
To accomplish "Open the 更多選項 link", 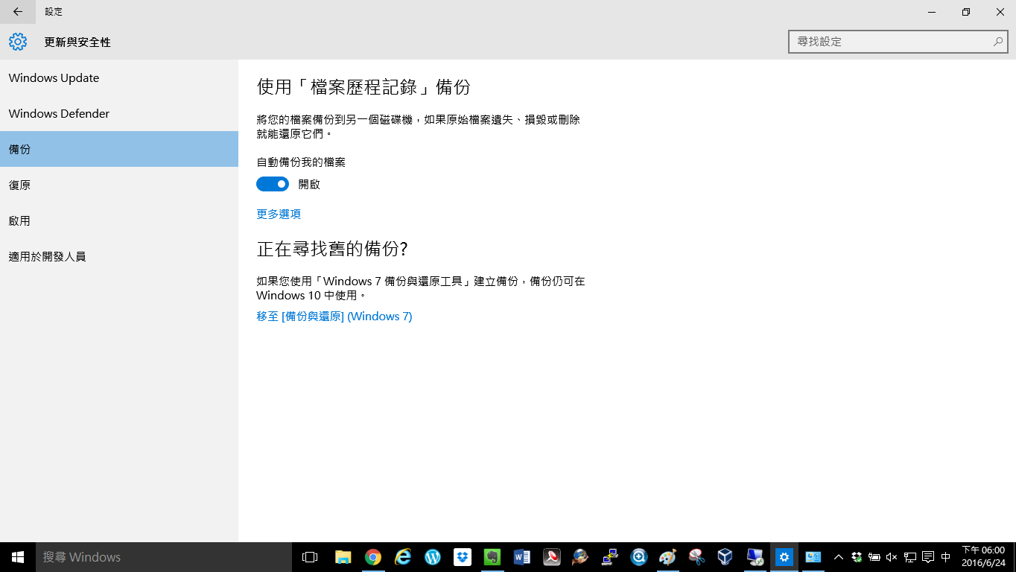I will (x=279, y=214).
